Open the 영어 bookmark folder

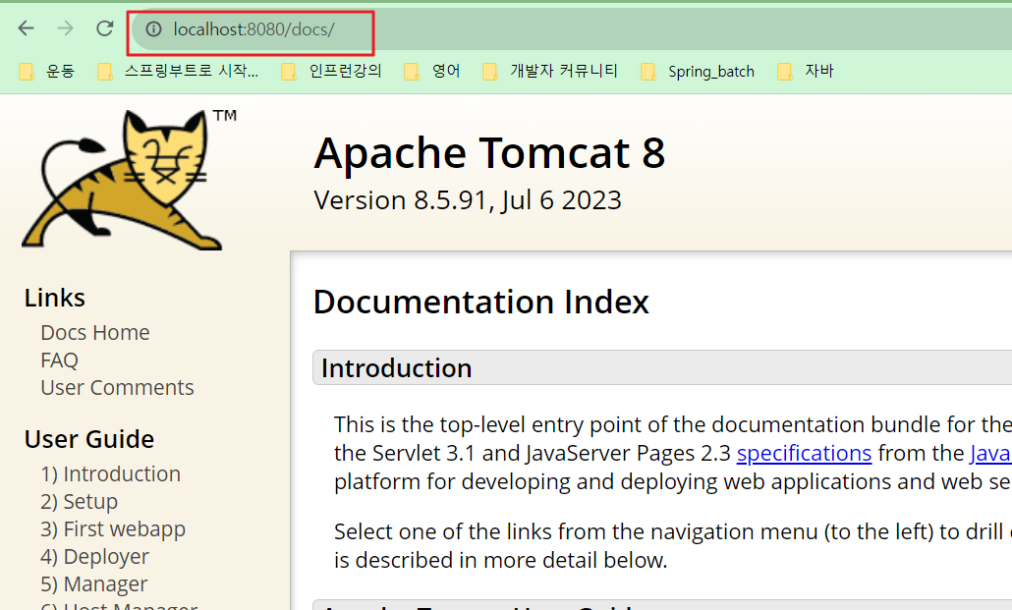(432, 71)
